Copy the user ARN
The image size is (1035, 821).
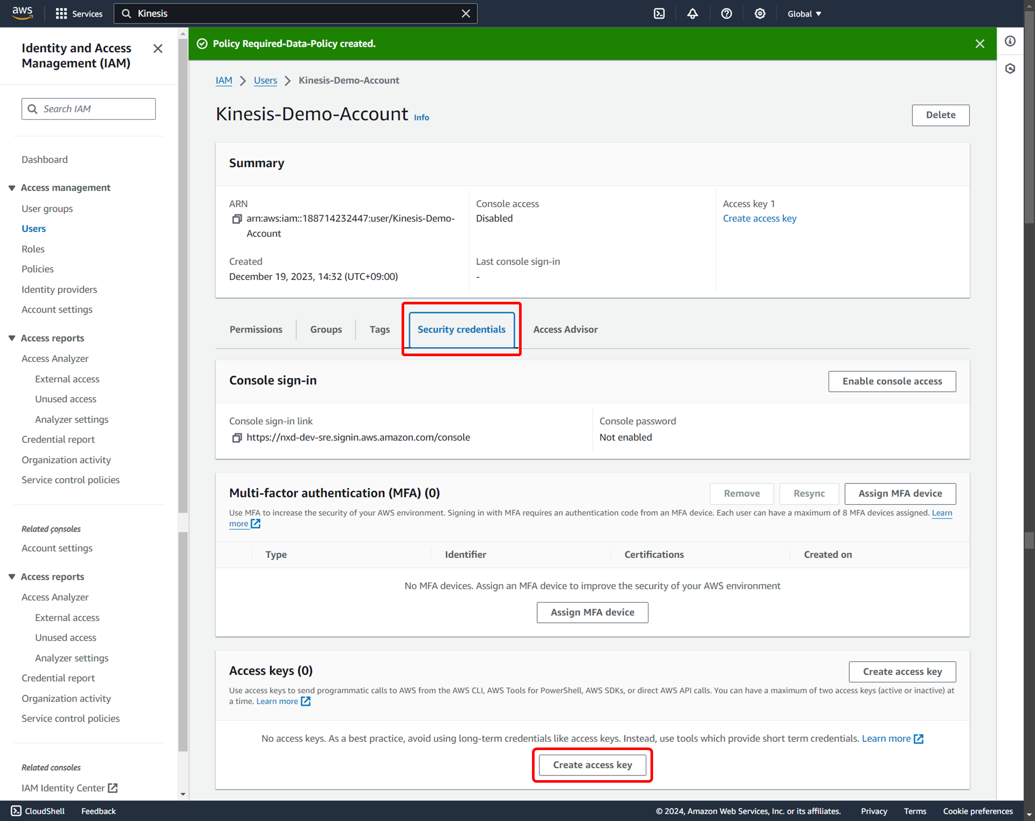tap(236, 219)
